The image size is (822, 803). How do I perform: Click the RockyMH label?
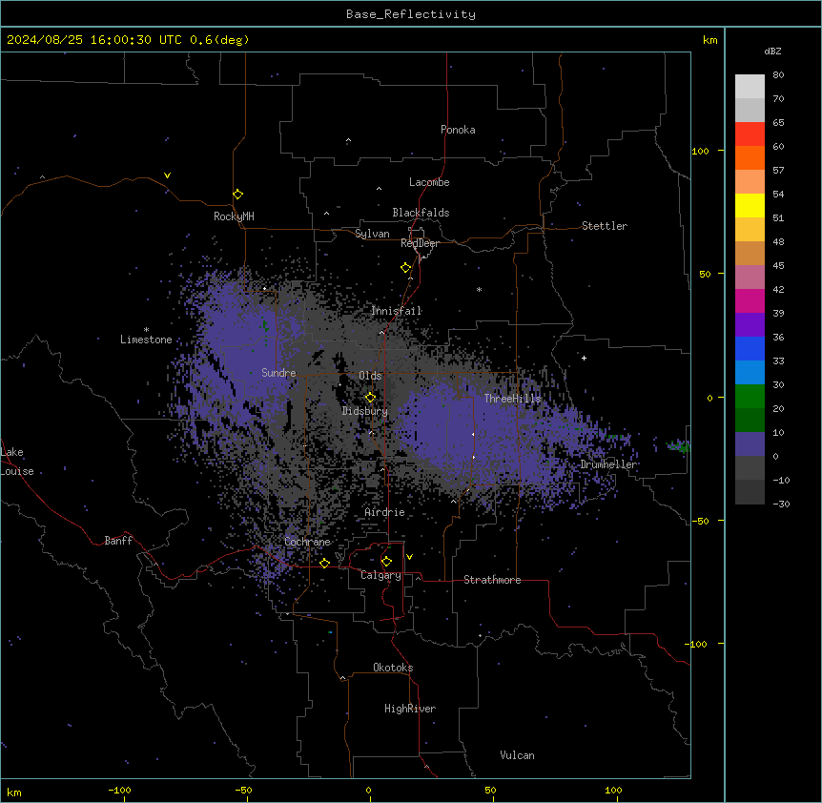(x=234, y=216)
